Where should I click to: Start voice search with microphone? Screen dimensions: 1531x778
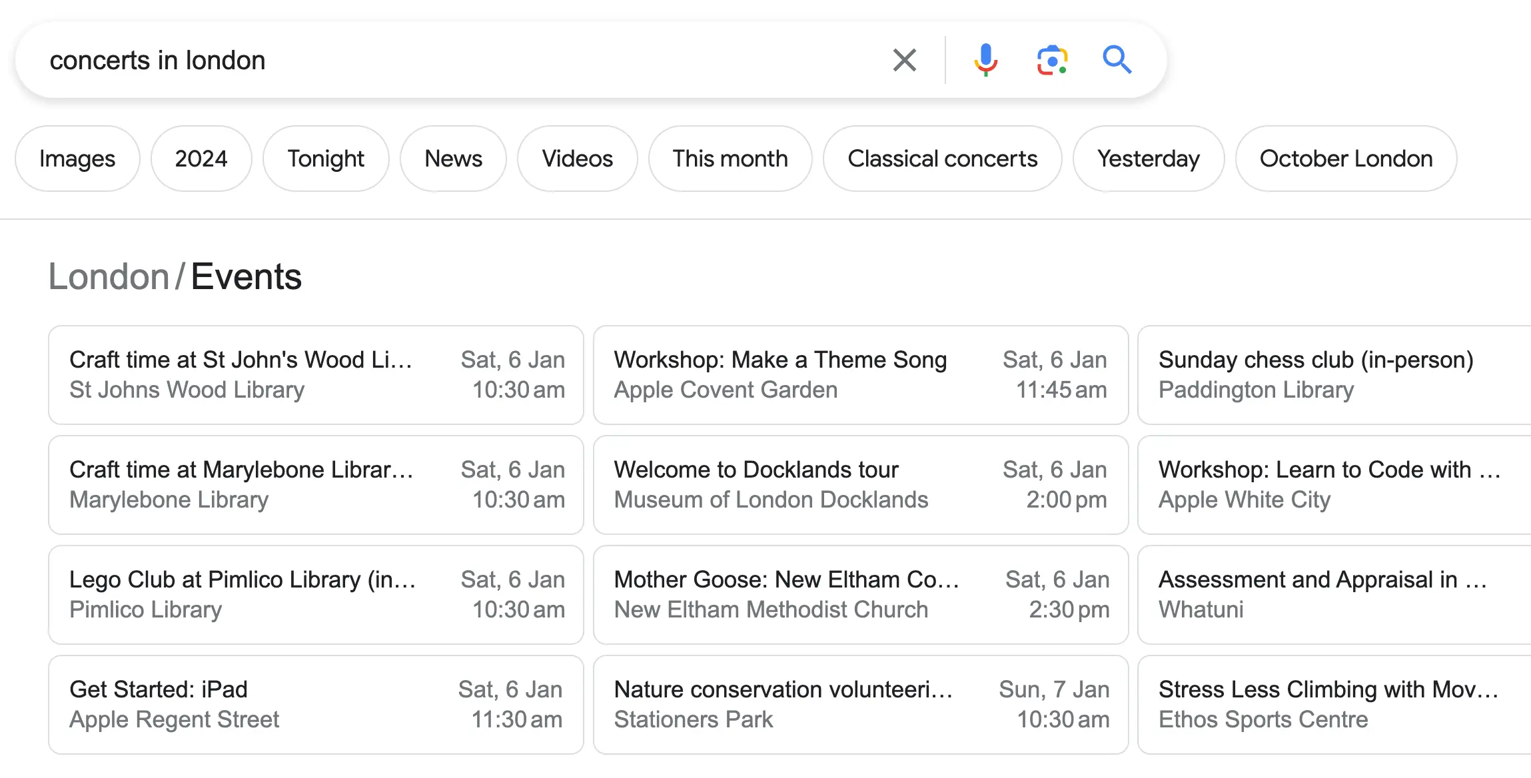pos(985,60)
